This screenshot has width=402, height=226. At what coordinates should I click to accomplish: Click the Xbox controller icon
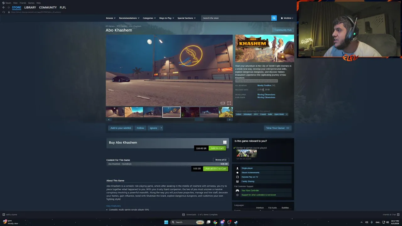click(x=237, y=191)
